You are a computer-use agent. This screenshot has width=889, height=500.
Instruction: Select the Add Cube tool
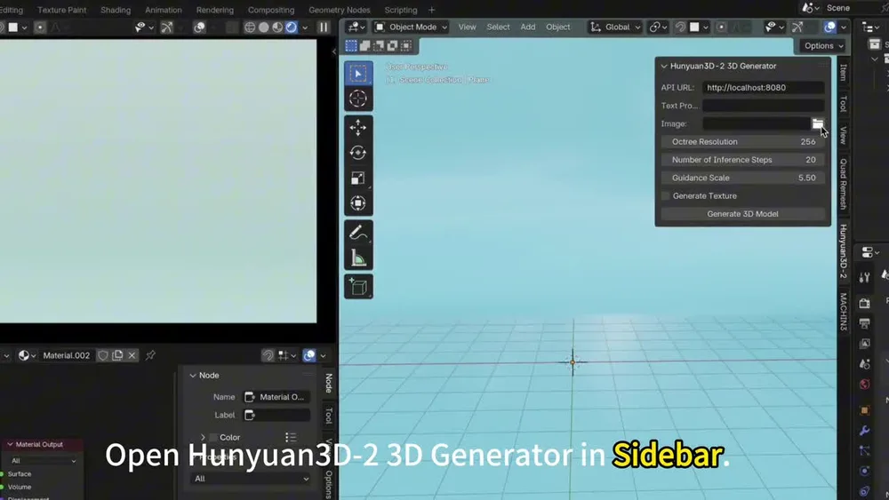[x=357, y=287]
